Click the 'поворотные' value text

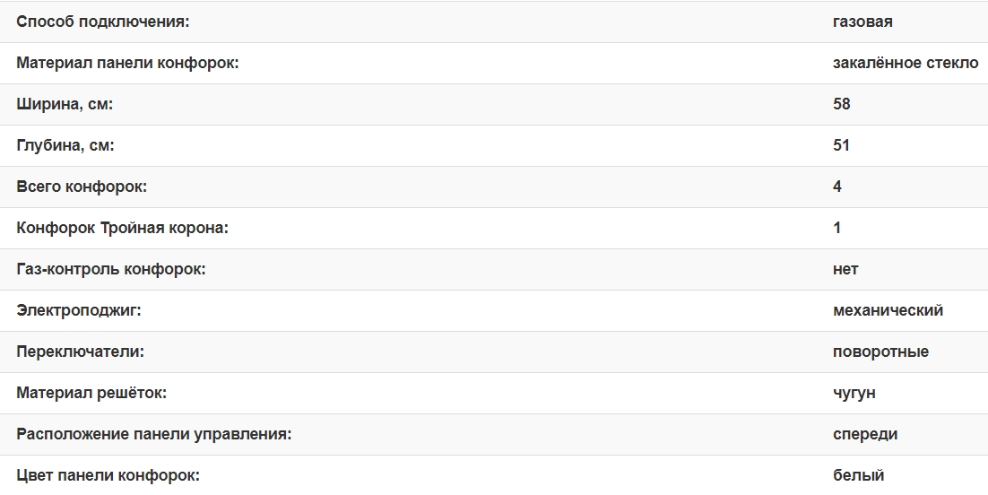click(x=880, y=352)
